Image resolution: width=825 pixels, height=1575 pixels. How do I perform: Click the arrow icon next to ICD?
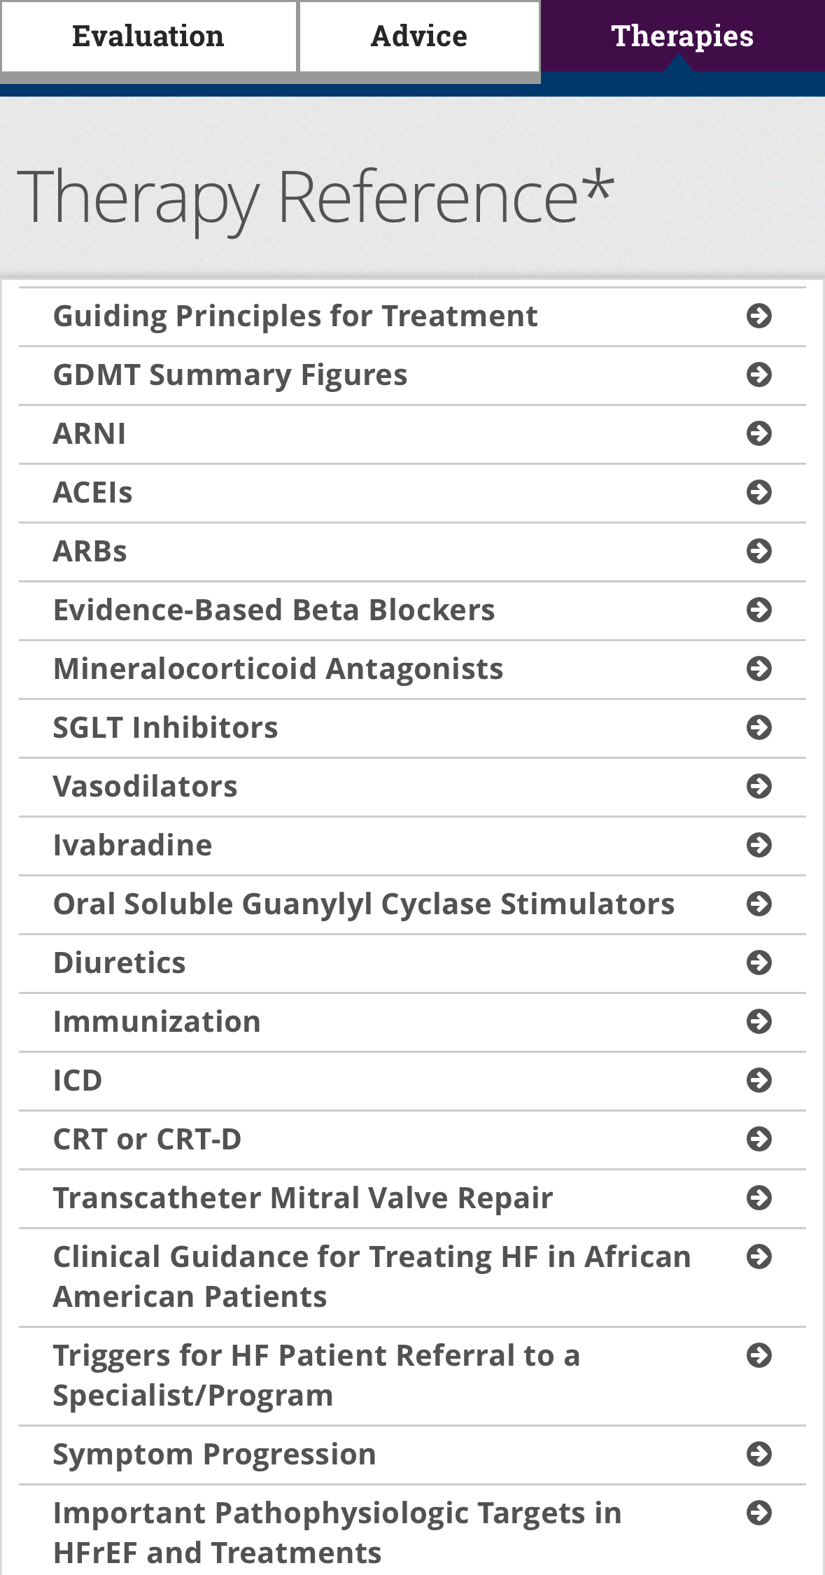(759, 1080)
